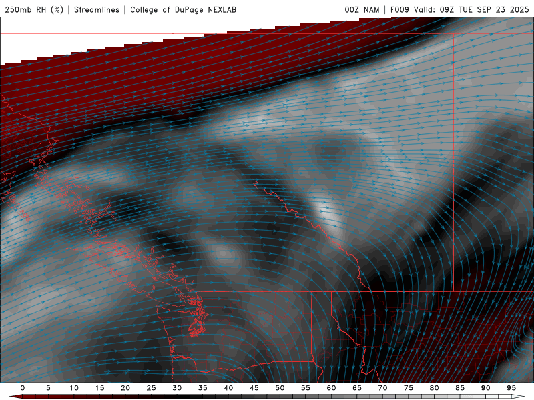Image resolution: width=534 pixels, height=400 pixels.
Task: Click the "90" label on the color scale
Action: 486,388
